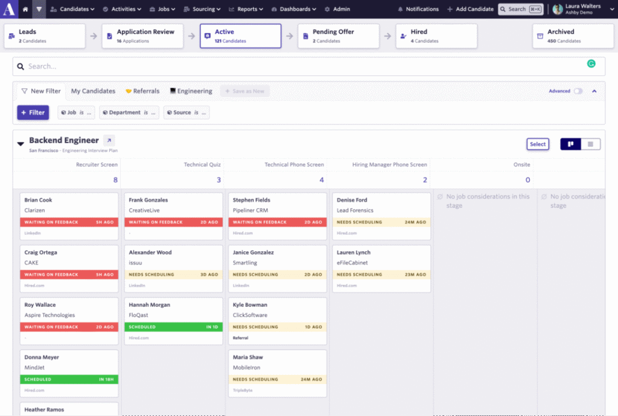The width and height of the screenshot is (618, 416).
Task: Open Maria Shaw candidate card
Action: point(278,373)
